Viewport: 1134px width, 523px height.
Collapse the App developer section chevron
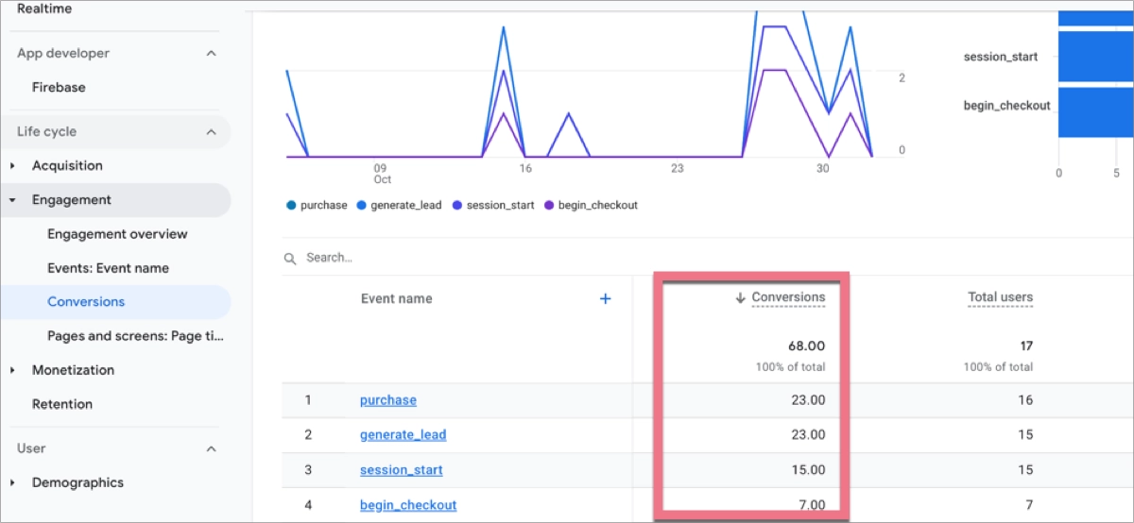coord(212,54)
